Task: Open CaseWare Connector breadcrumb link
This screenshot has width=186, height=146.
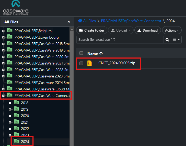Action: 131,21
